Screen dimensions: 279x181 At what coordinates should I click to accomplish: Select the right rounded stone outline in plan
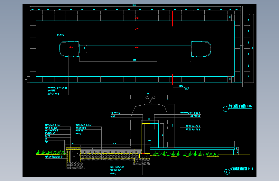point(201,49)
